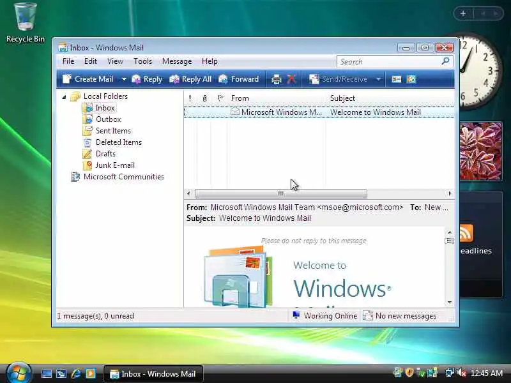Sort by the Flag column header

[220, 98]
